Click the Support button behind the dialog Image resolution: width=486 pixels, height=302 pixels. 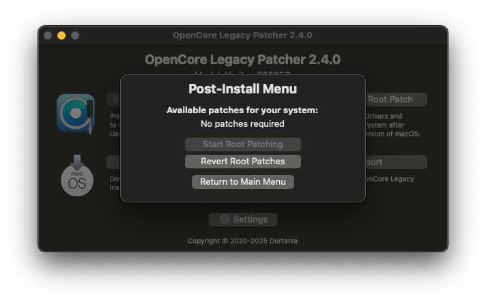(x=397, y=162)
